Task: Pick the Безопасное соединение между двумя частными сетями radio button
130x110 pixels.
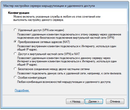Action: [x=15, y=69]
